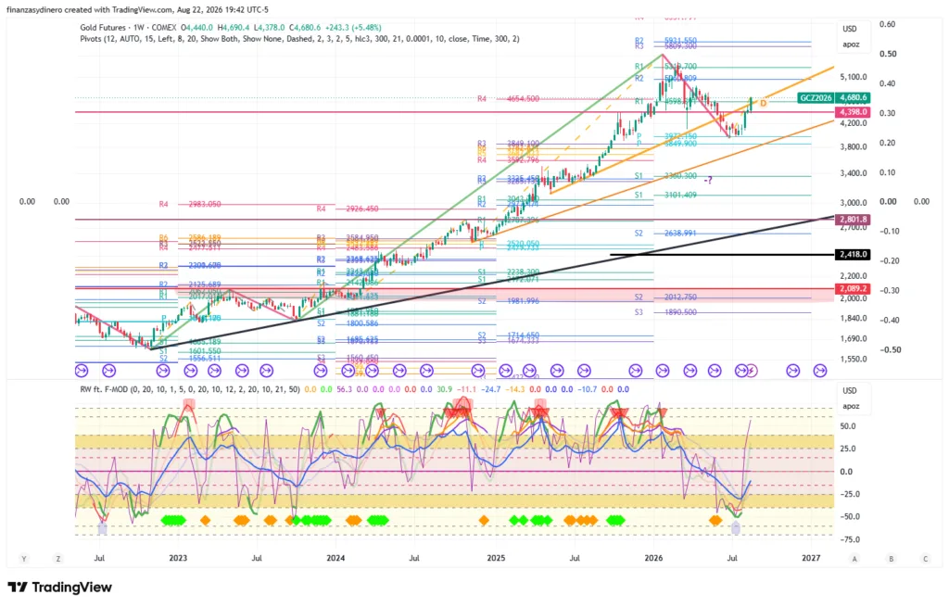Click the 56.3 indicator value in the legend

tap(345, 390)
